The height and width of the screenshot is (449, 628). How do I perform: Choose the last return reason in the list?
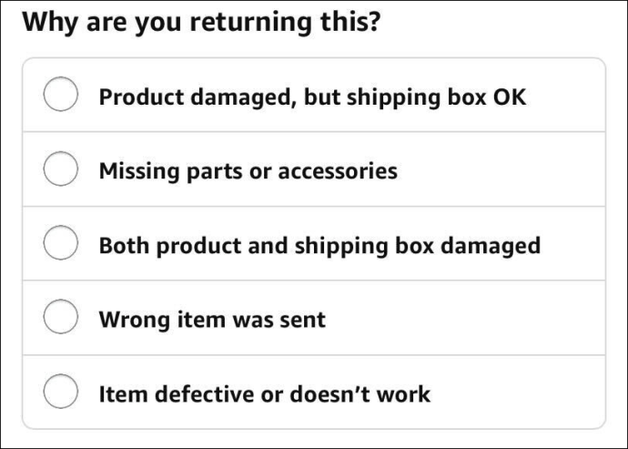point(314,392)
